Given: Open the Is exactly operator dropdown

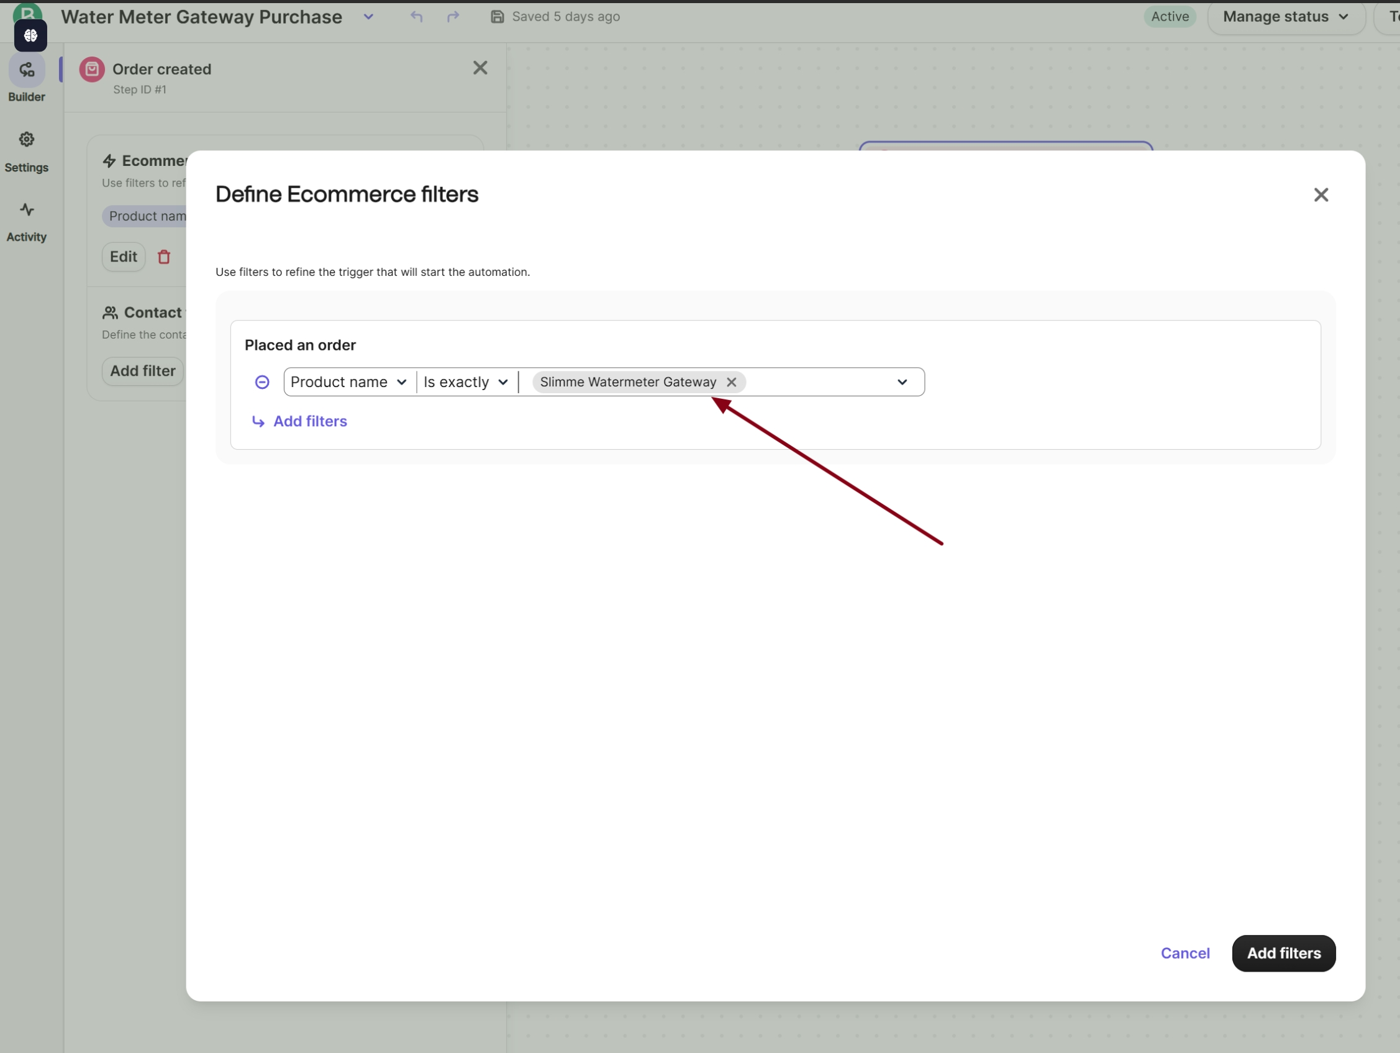Looking at the screenshot, I should click(466, 382).
